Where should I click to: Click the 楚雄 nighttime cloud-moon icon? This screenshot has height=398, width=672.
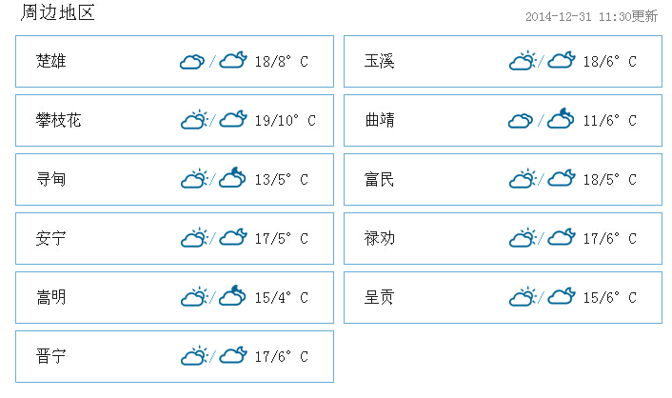point(233,60)
